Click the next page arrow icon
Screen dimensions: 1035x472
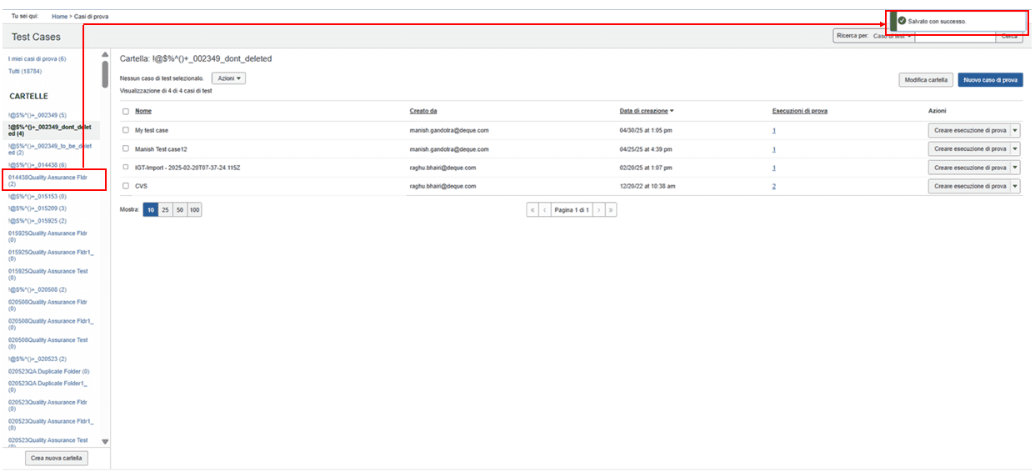click(x=598, y=210)
